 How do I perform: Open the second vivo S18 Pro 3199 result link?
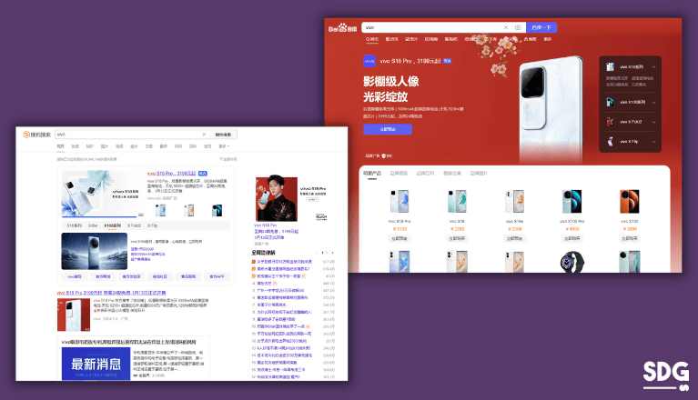(x=111, y=293)
